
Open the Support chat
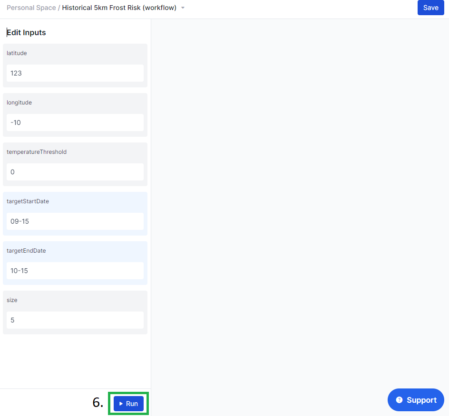pos(416,400)
